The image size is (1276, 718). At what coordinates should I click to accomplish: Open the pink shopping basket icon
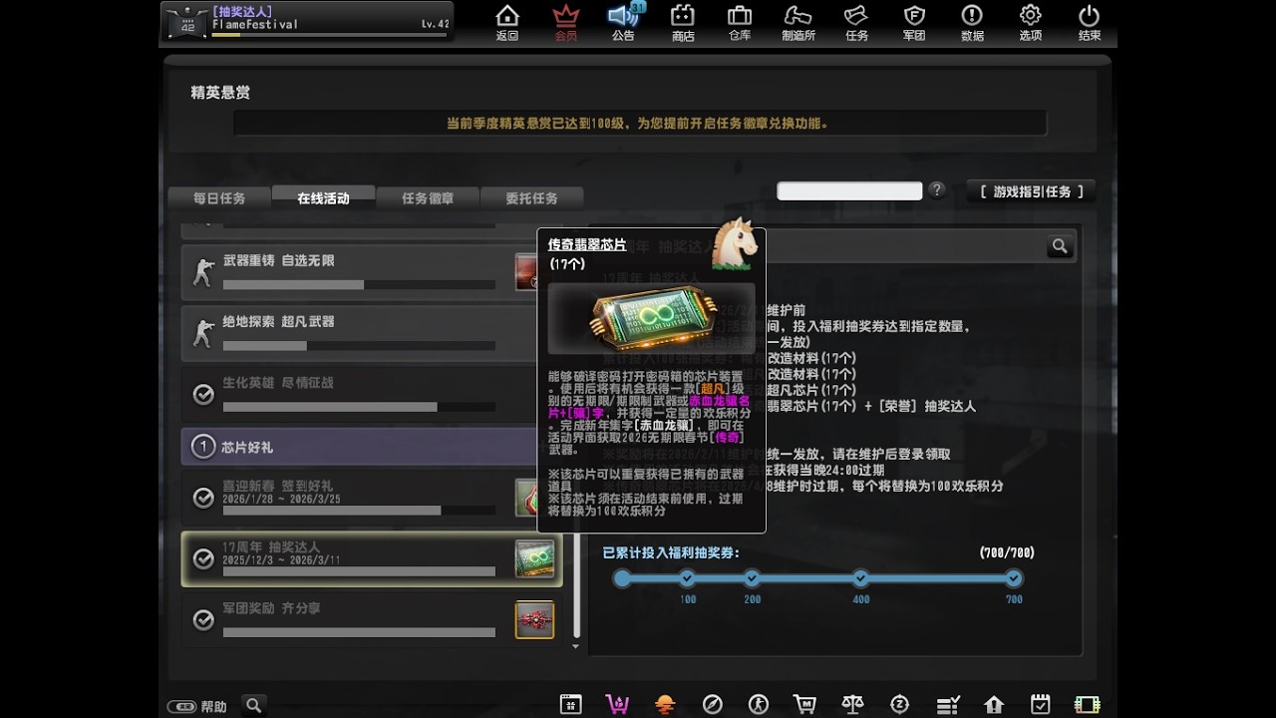[617, 704]
